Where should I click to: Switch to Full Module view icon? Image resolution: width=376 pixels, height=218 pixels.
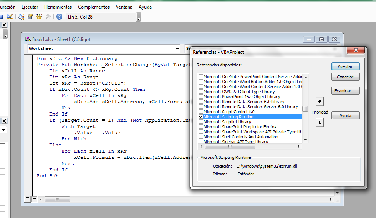(x=34, y=199)
